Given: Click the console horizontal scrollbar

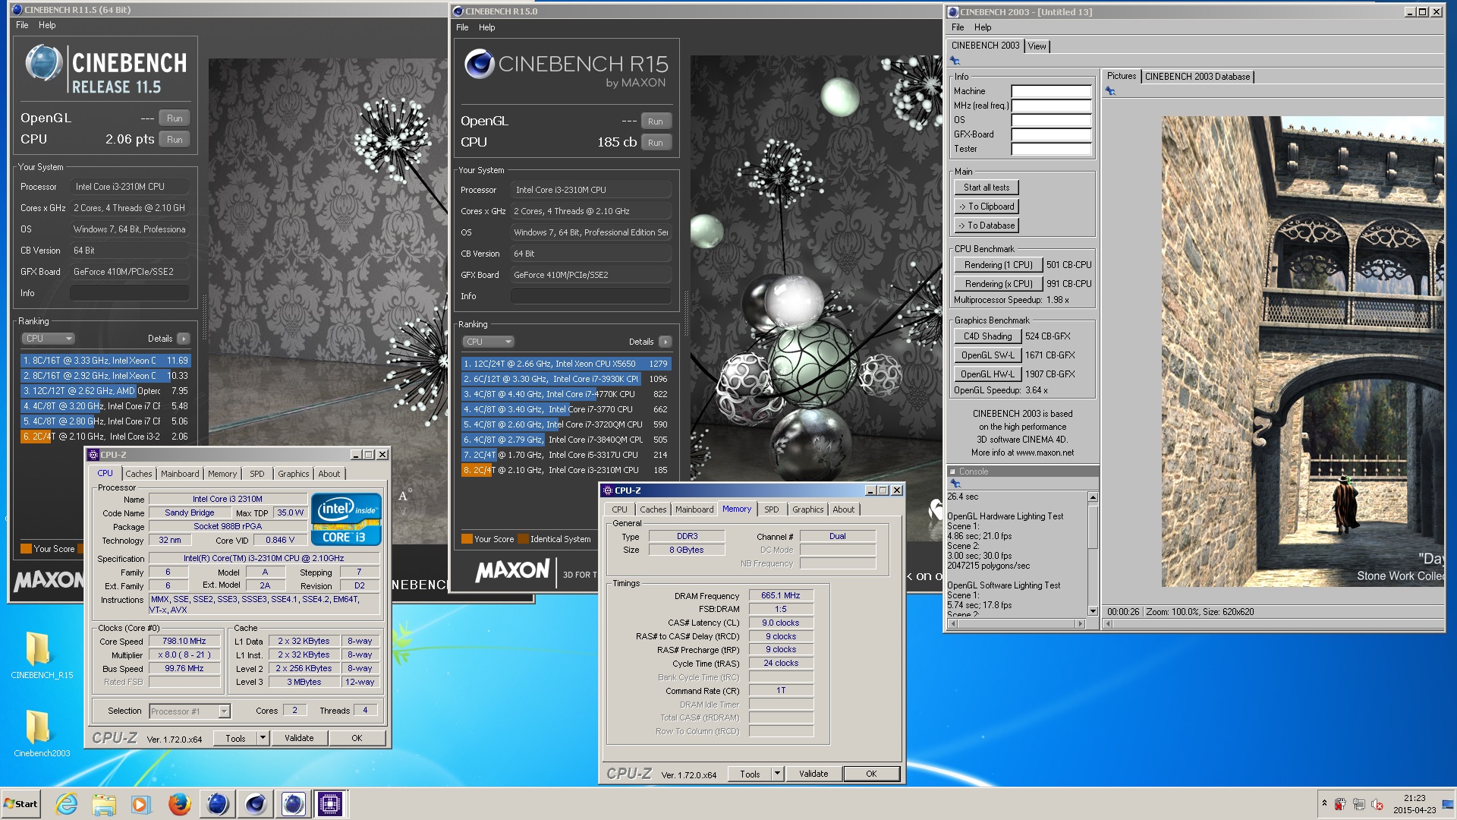Looking at the screenshot, I should pos(1016,624).
